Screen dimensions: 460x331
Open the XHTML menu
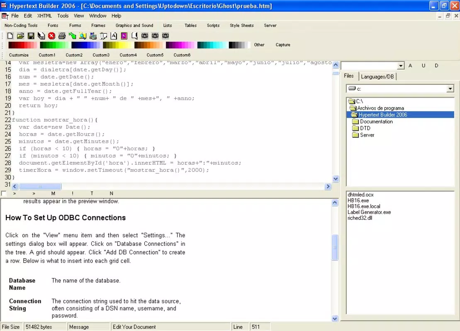(x=45, y=16)
